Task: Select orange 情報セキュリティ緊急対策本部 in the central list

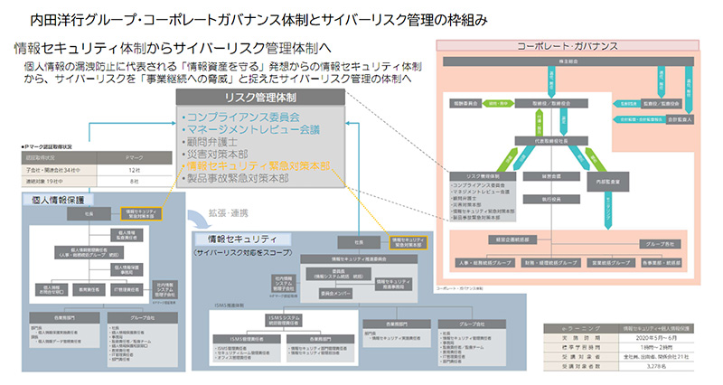Action: pos(258,165)
